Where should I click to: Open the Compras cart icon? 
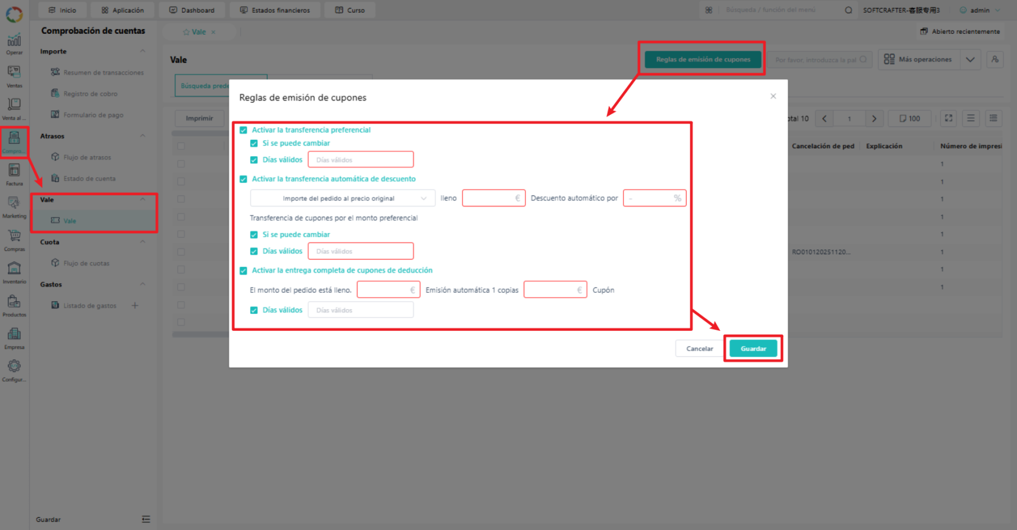click(x=14, y=240)
